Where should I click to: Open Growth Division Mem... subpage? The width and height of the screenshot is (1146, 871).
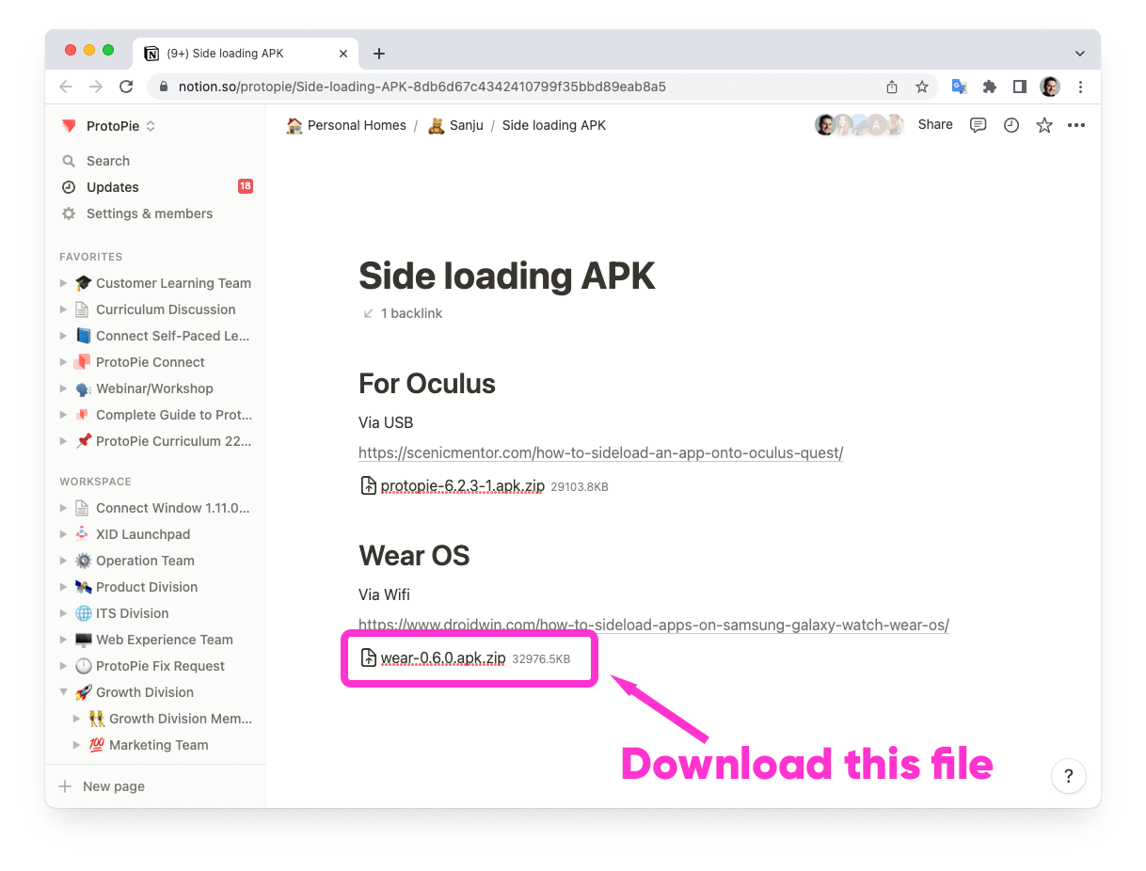click(181, 719)
